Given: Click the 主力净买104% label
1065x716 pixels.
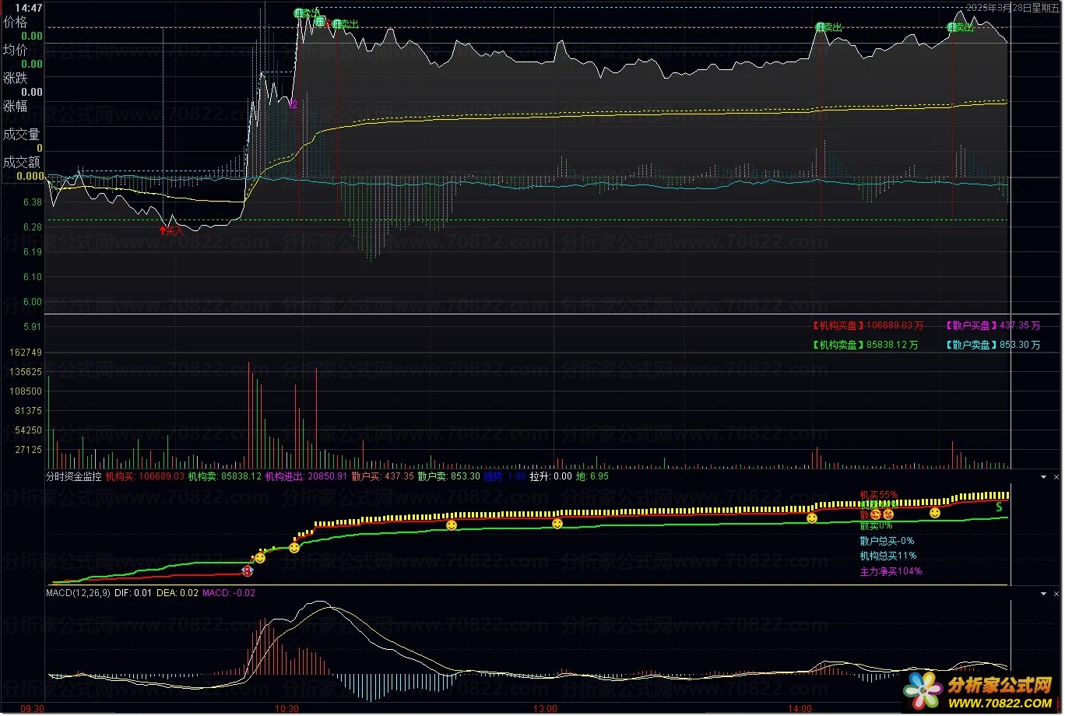Looking at the screenshot, I should (891, 571).
